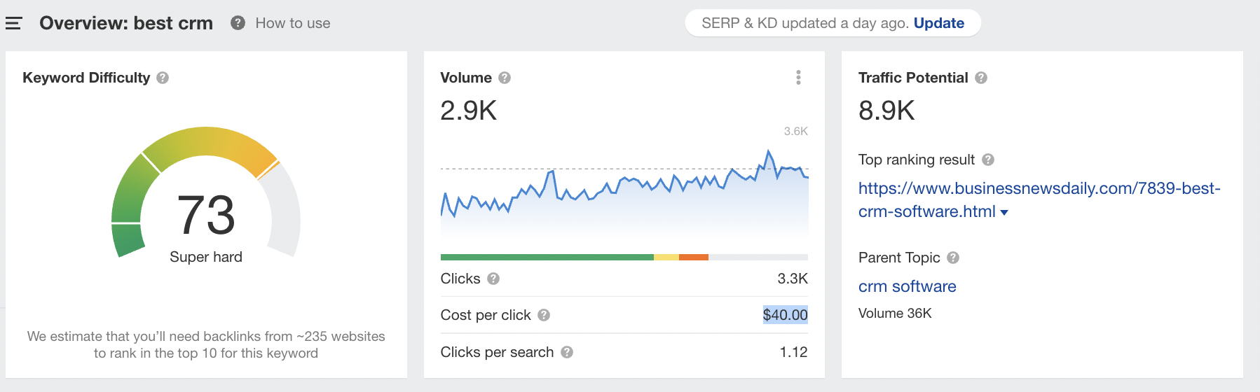Image resolution: width=1260 pixels, height=392 pixels.
Task: Open the businessnewsdaily.com top ranking link
Action: [x=1039, y=188]
